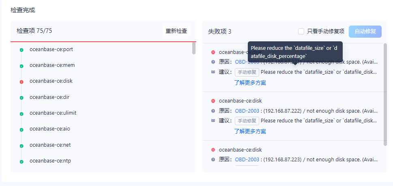The height and width of the screenshot is (186, 393).
Task: Open 了解更多方案 link for 192.168.87.222 failure
Action: click(x=250, y=131)
